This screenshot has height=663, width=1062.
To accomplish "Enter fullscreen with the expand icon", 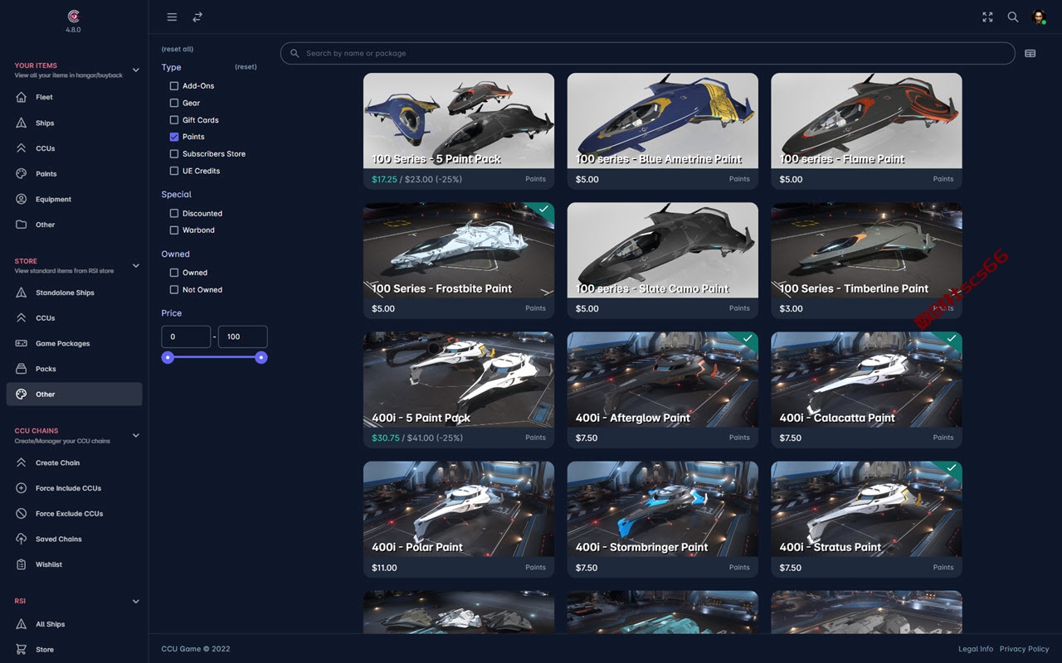I will coord(987,17).
